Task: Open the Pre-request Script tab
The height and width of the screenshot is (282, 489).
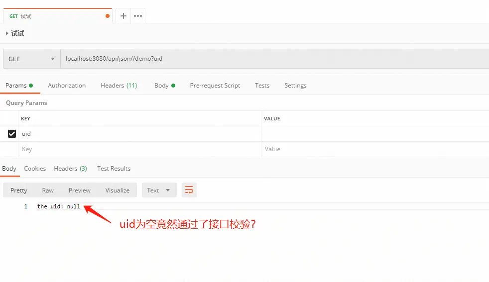Action: point(215,86)
